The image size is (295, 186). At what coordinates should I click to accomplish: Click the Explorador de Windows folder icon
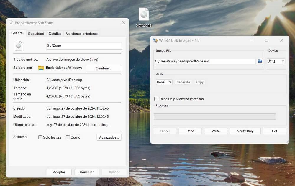[x=41, y=68]
